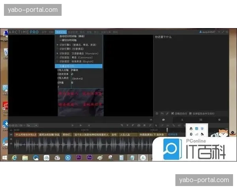Screen dimensions: 237x190
Task: Click the undo arrow icon beside the checkboxes
Action: [x=162, y=114]
